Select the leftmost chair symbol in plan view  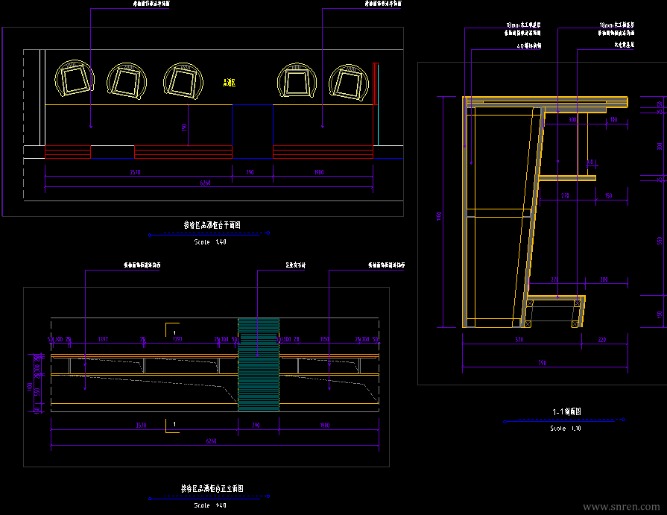click(x=75, y=79)
